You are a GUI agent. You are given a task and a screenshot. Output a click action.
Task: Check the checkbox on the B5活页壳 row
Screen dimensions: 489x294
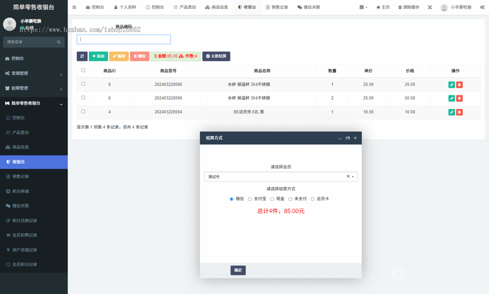(x=83, y=112)
